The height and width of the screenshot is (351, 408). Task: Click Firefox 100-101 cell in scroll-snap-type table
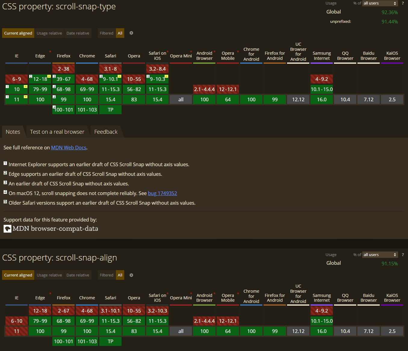click(x=63, y=110)
